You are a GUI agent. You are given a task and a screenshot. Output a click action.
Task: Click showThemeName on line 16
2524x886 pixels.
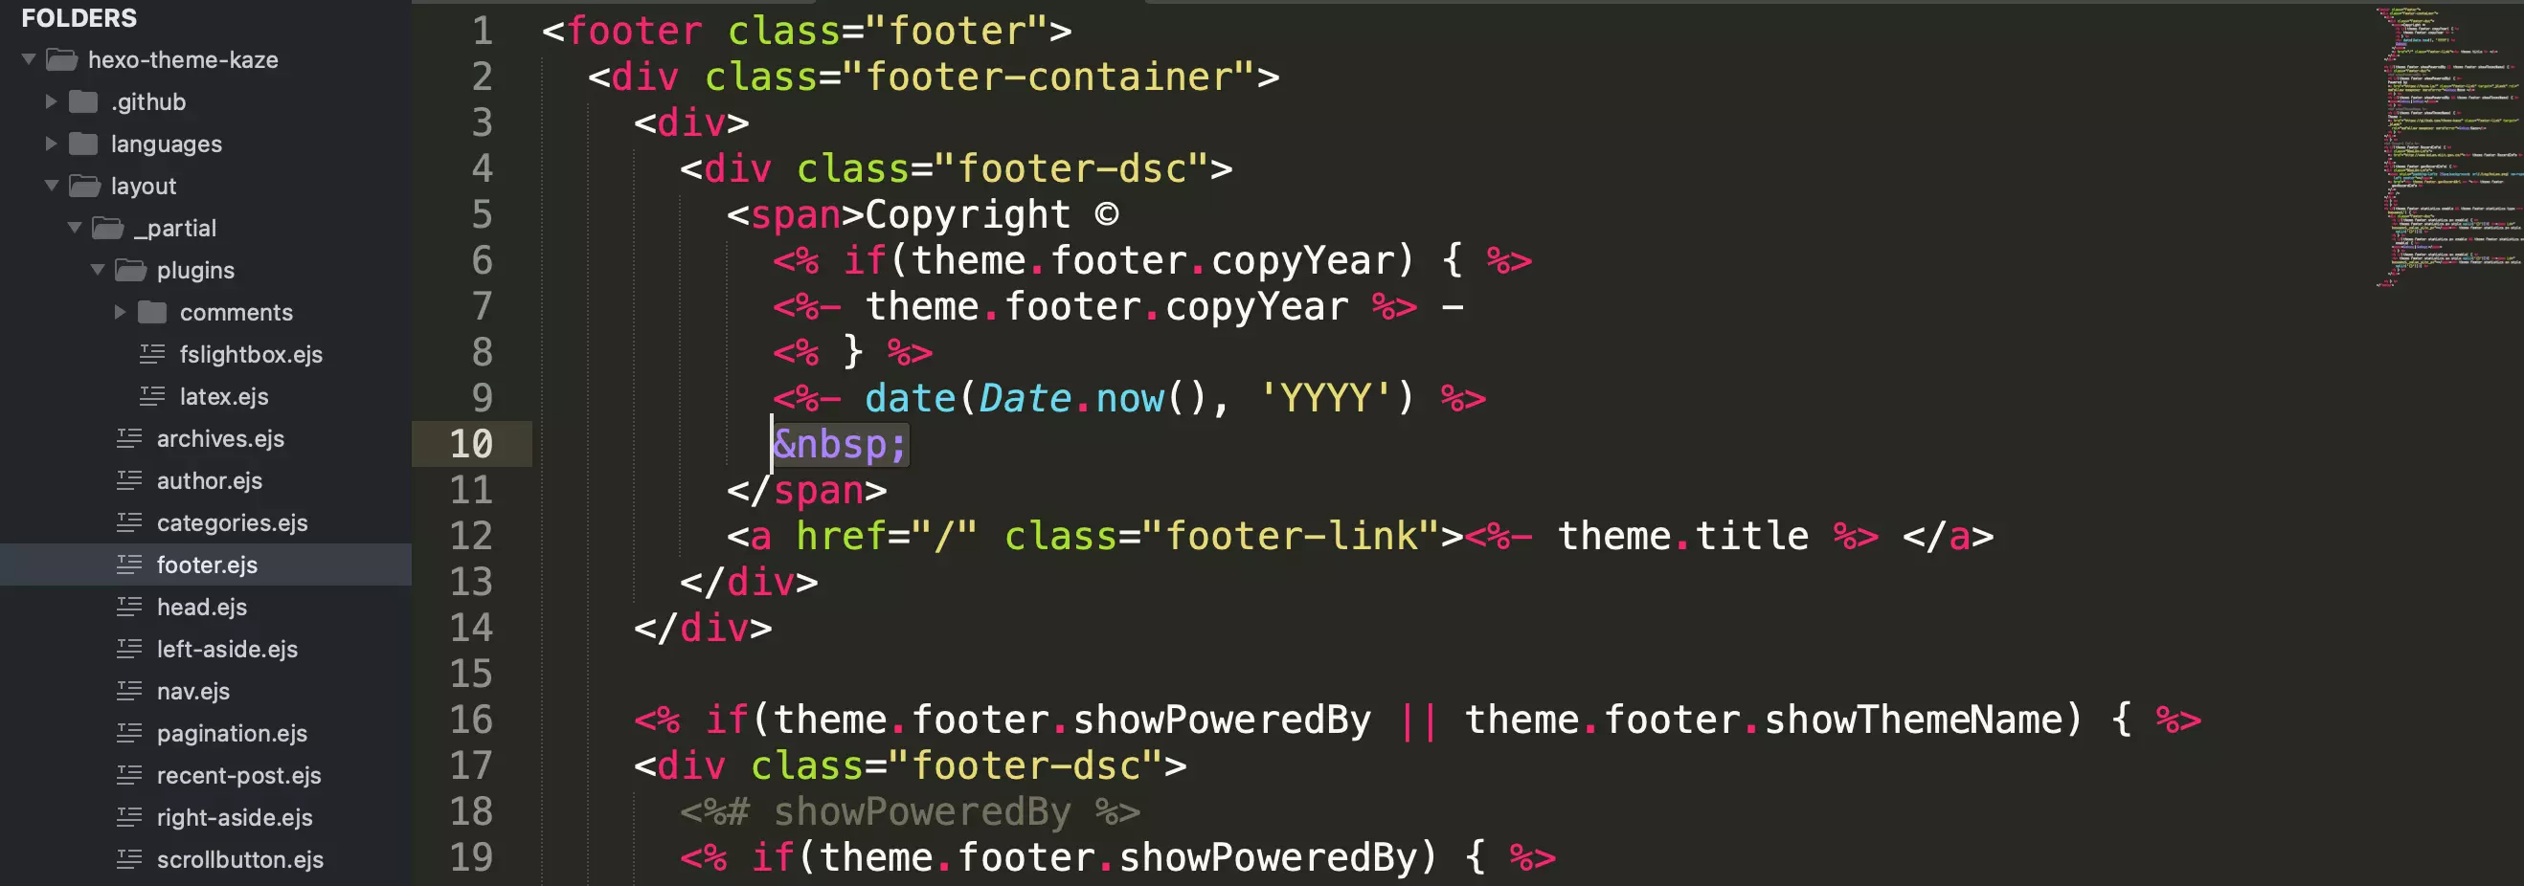point(1912,720)
